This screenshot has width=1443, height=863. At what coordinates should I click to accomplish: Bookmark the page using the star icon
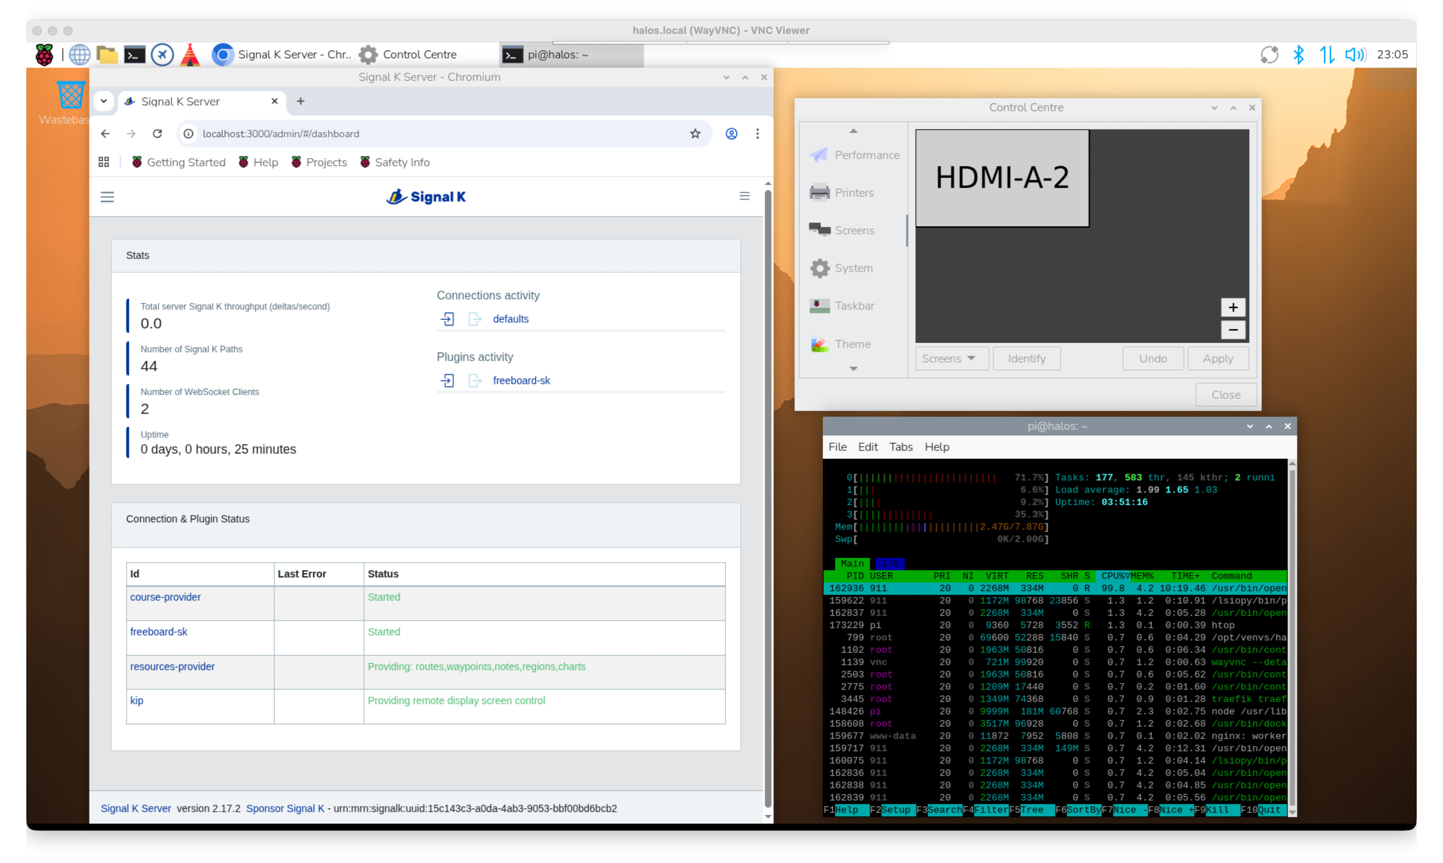(x=695, y=133)
